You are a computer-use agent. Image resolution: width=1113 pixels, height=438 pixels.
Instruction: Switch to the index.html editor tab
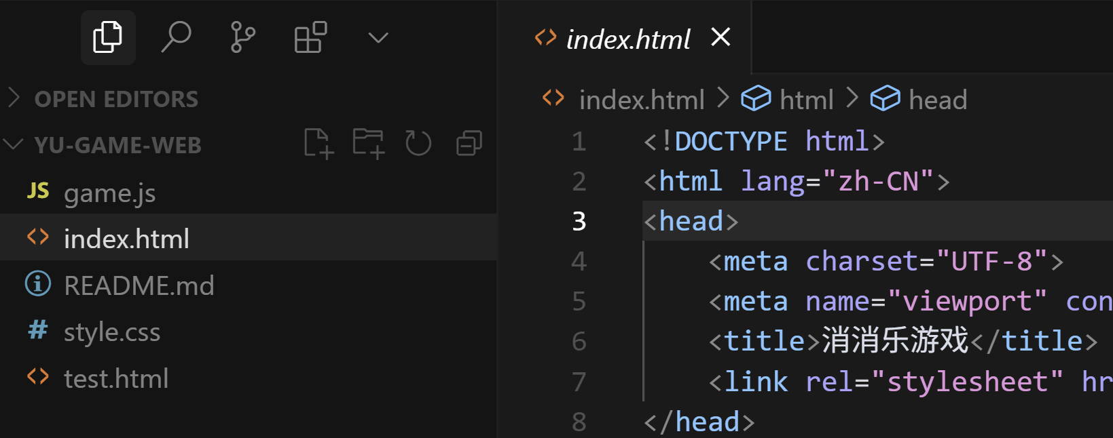pyautogui.click(x=628, y=39)
